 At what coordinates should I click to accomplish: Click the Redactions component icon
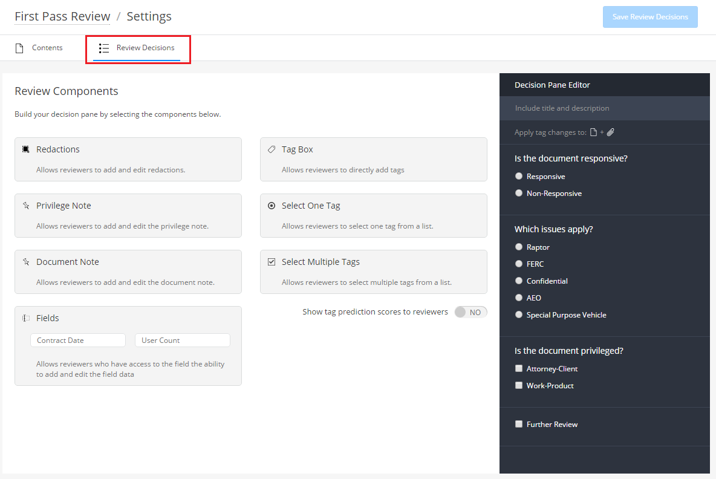tap(26, 149)
